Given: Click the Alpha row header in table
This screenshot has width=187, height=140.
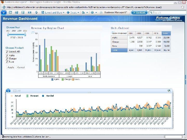Looking at the screenshot, I should pyautogui.click(x=119, y=38).
